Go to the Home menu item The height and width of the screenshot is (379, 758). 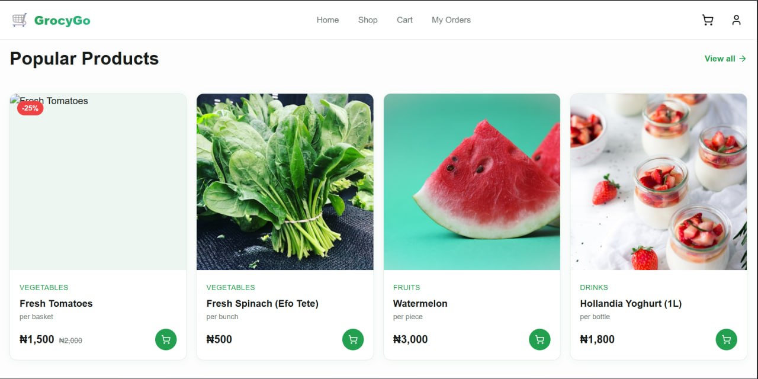point(327,20)
